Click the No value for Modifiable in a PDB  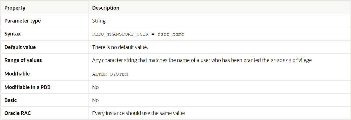tap(95, 87)
